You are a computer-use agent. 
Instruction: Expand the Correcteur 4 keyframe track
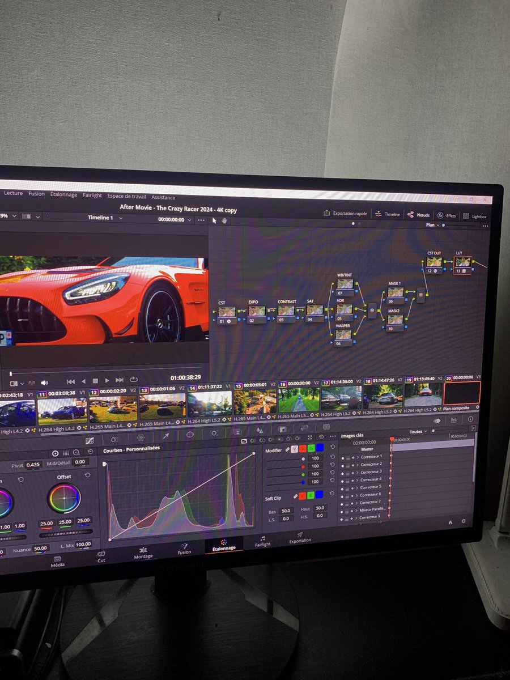click(x=357, y=479)
